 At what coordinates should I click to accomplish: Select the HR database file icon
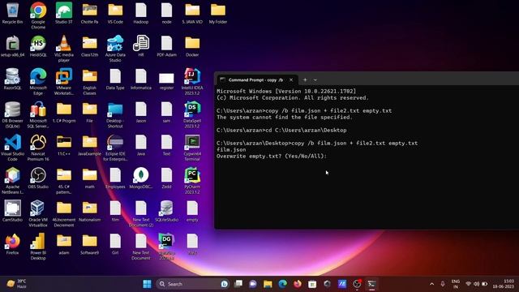[x=141, y=46]
